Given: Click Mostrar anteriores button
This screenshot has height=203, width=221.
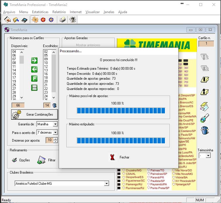Looking at the screenshot, I should tap(88, 45).
